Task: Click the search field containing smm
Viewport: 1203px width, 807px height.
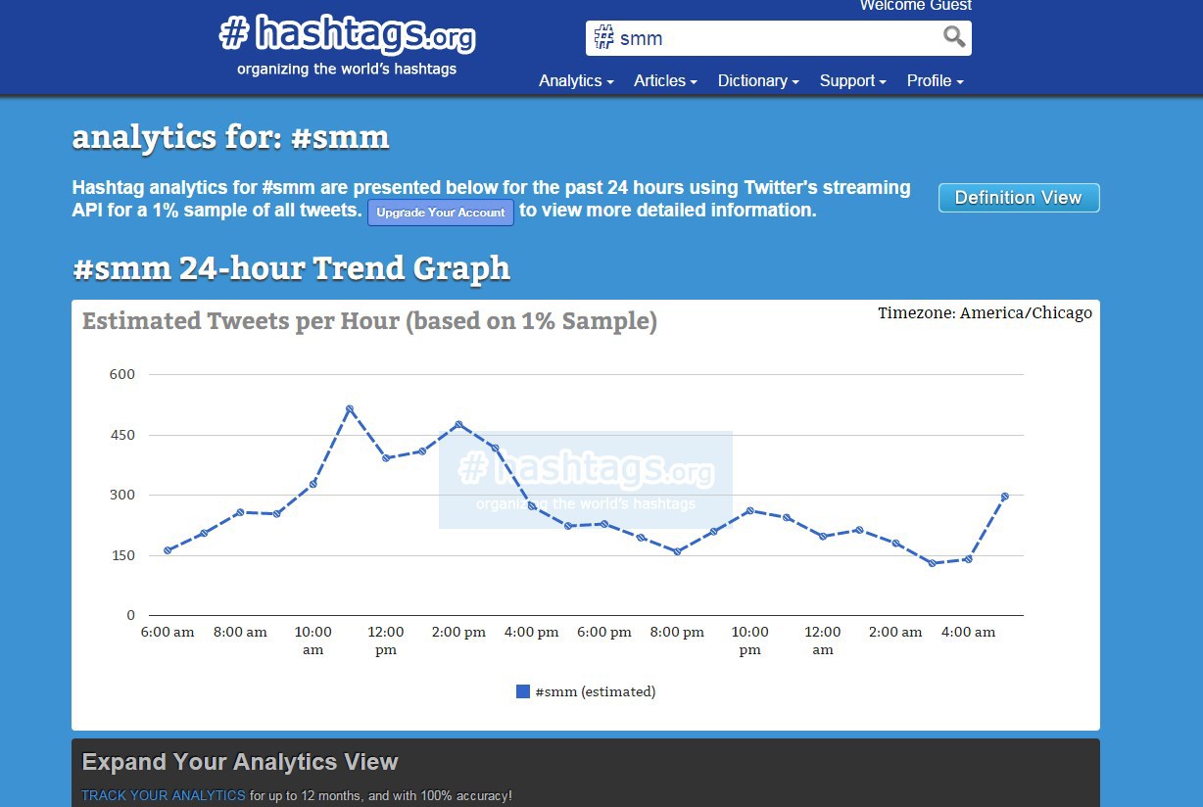Action: (779, 38)
